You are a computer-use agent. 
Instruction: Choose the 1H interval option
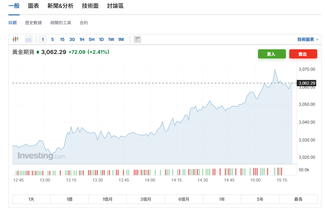pyautogui.click(x=82, y=39)
